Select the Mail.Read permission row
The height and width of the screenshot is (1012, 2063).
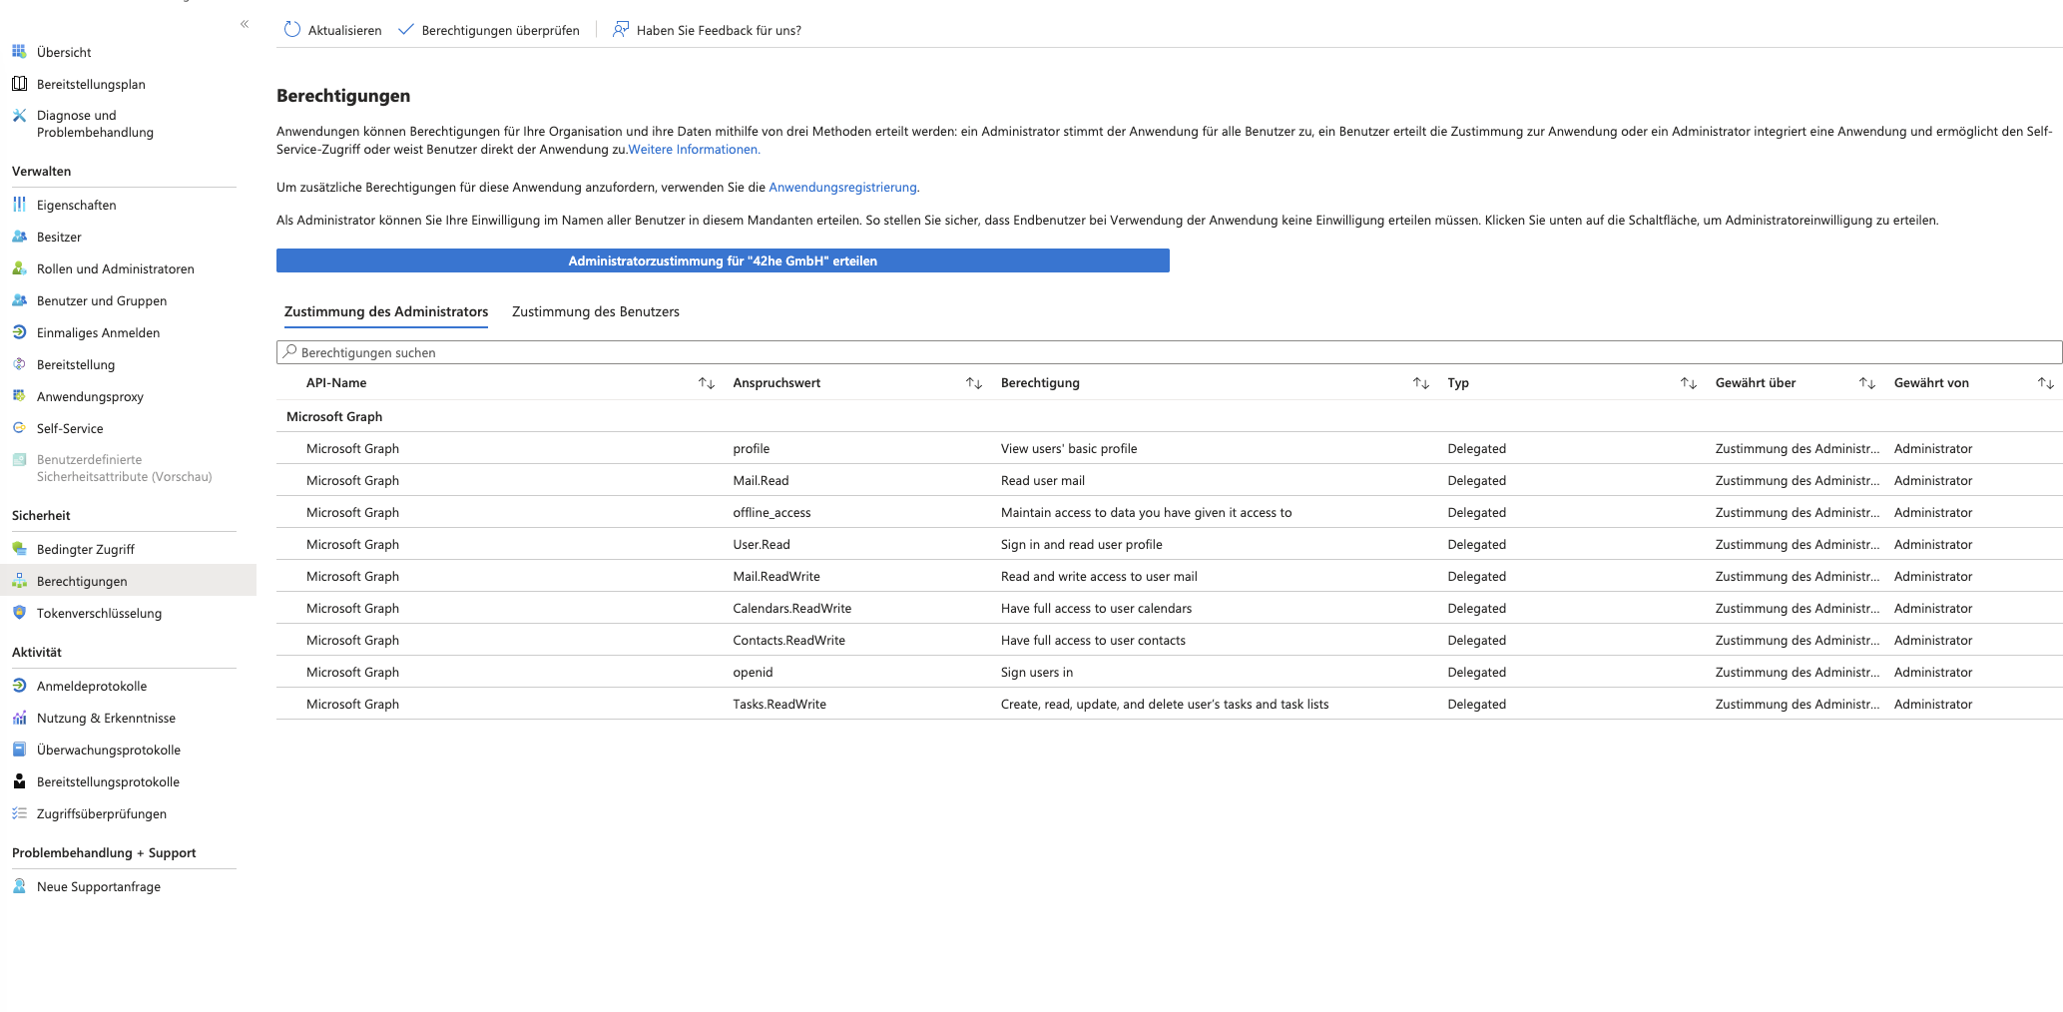[1169, 480]
